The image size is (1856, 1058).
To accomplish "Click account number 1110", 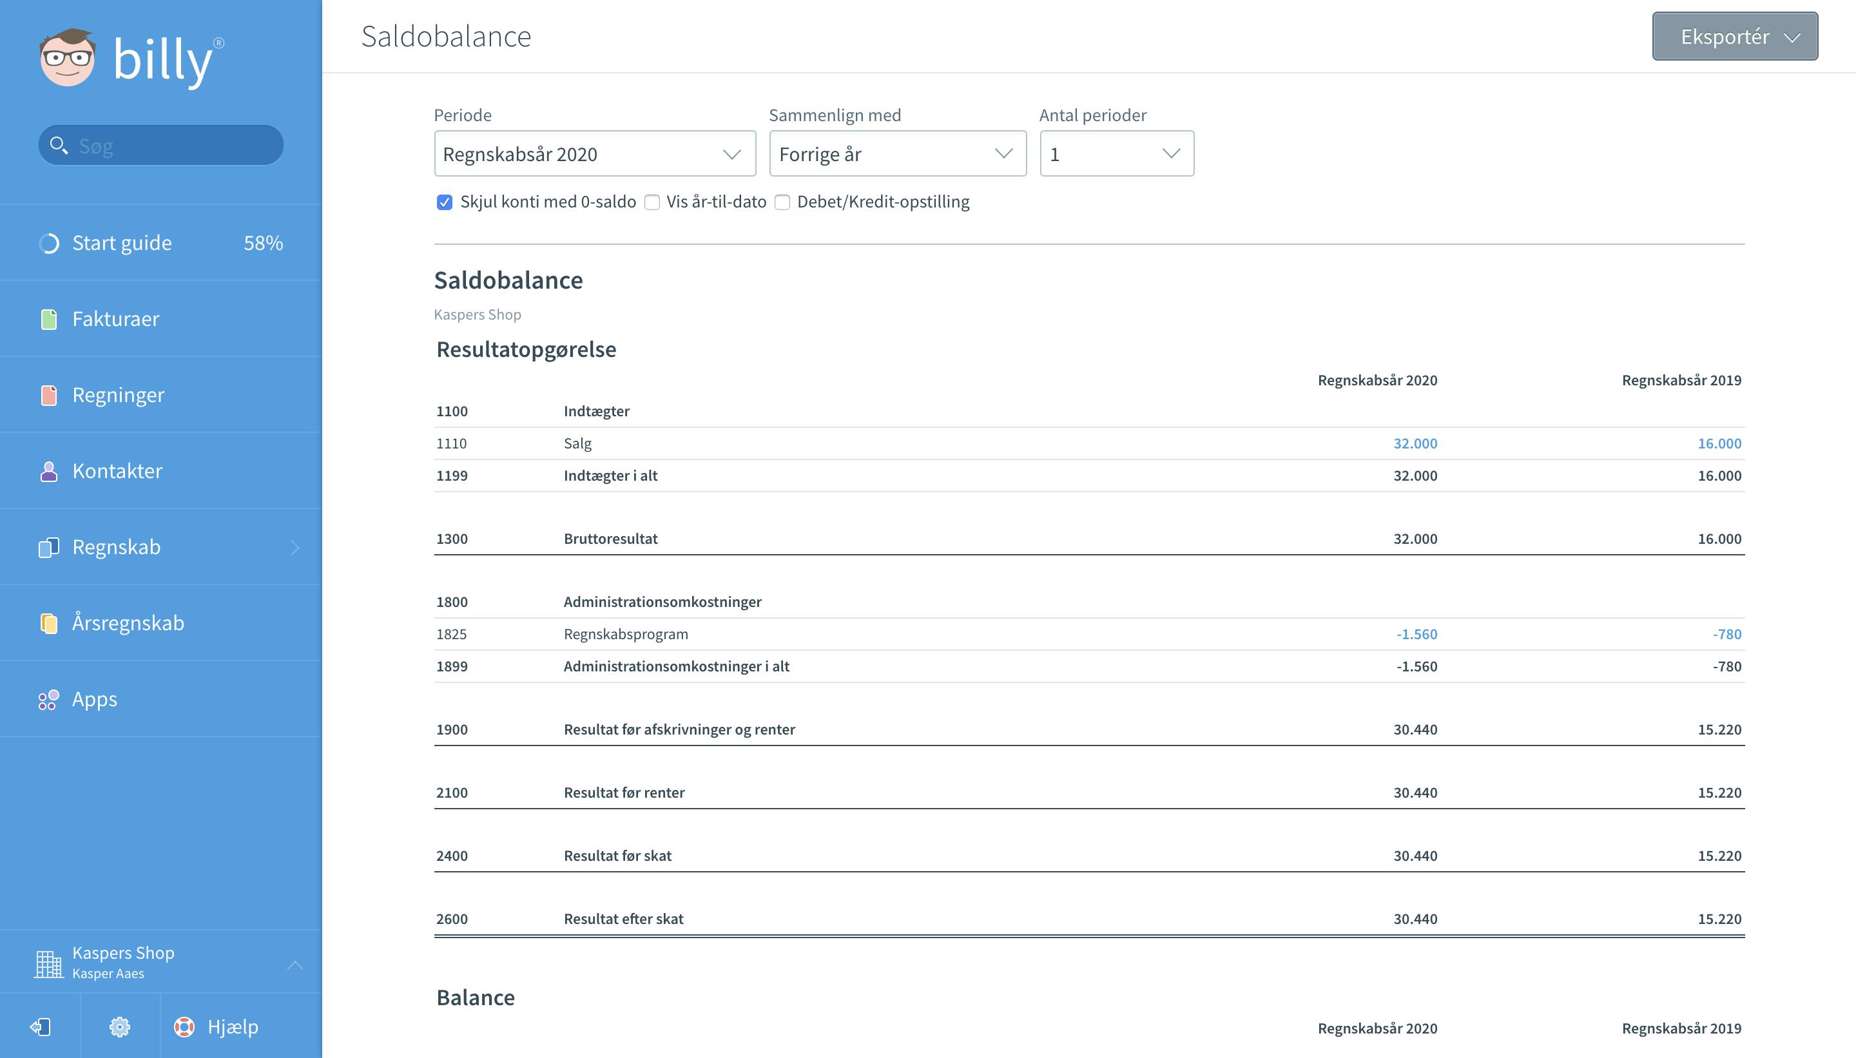I will tap(451, 443).
